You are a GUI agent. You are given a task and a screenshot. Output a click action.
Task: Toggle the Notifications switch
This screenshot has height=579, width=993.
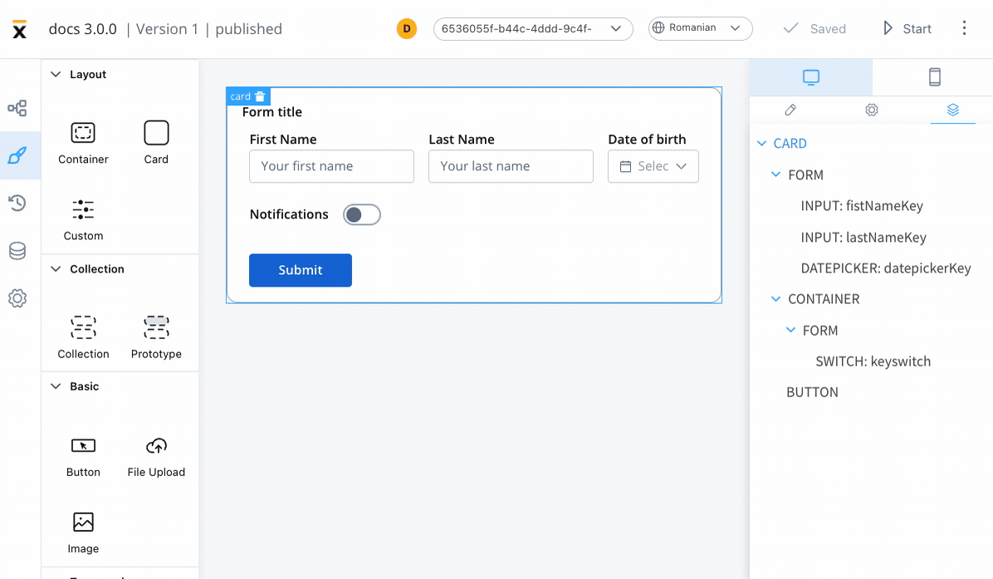(362, 215)
